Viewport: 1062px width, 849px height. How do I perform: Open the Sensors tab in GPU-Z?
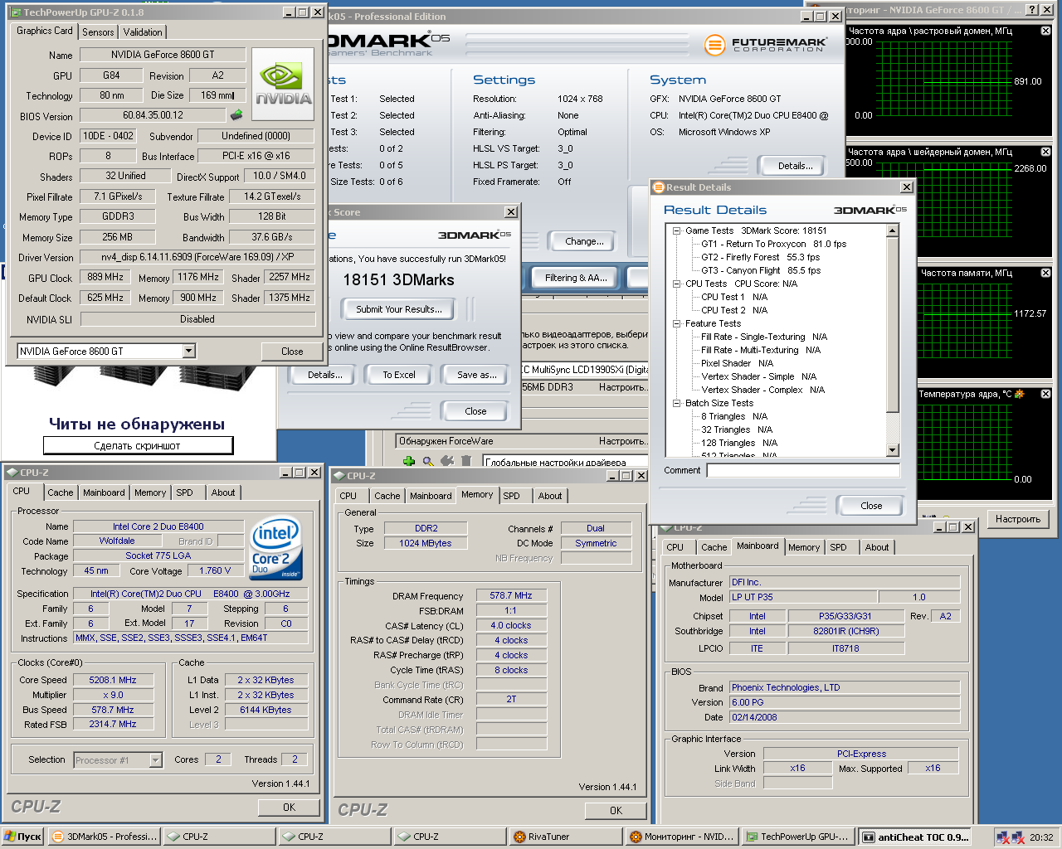click(98, 32)
